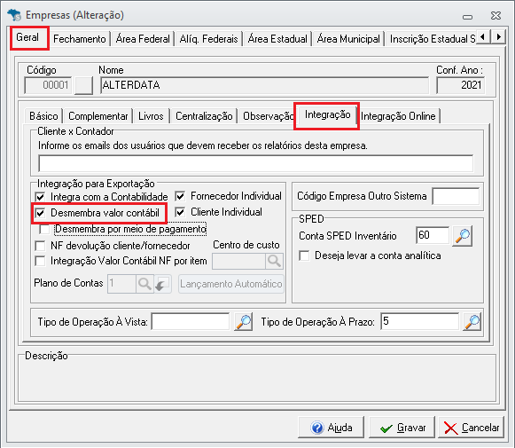Click the Cancelar button
The width and height of the screenshot is (515, 448).
(472, 428)
